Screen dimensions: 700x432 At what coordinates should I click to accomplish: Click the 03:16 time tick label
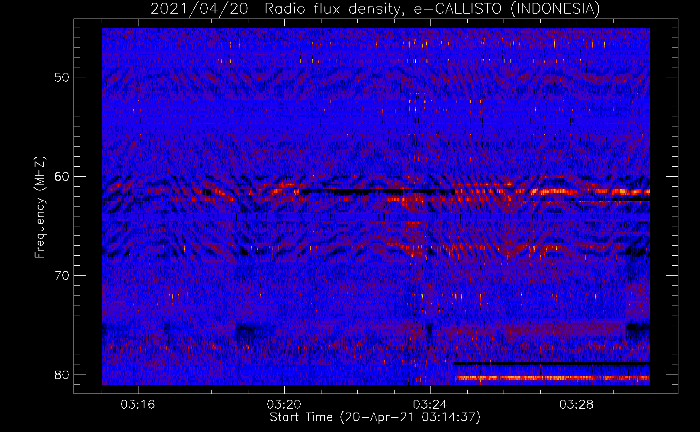[138, 405]
